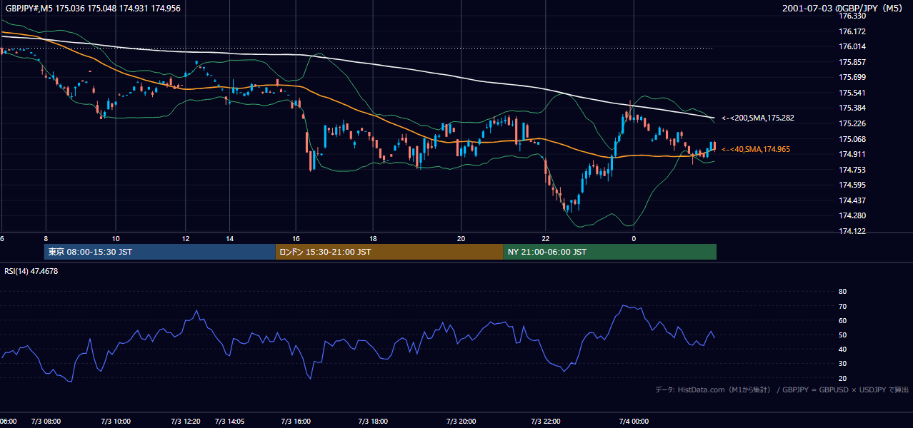Image resolution: width=913 pixels, height=428 pixels.
Task: Click the 7/3 18:00 date label
Action: [x=373, y=422]
